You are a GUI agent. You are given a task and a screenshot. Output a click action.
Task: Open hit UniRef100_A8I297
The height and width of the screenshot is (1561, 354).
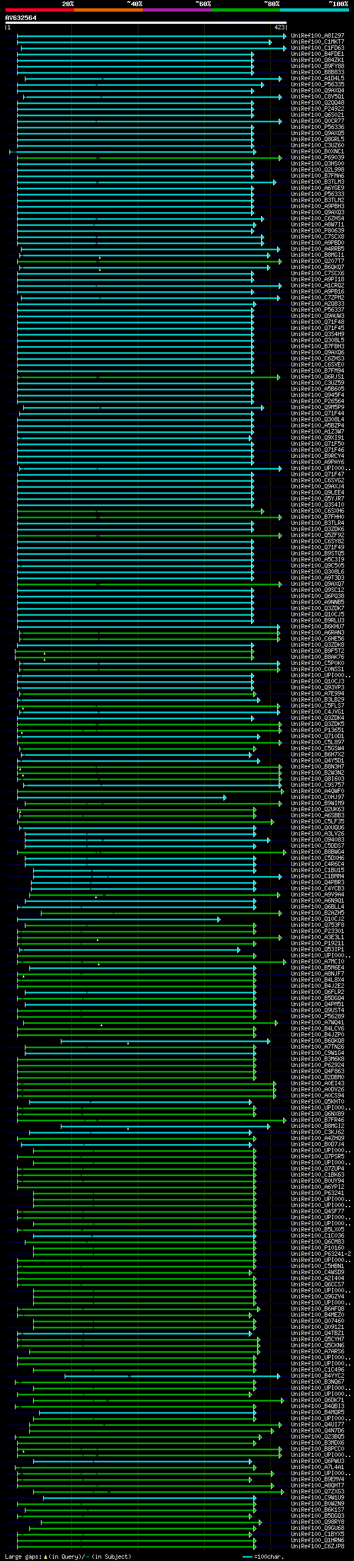[x=317, y=36]
